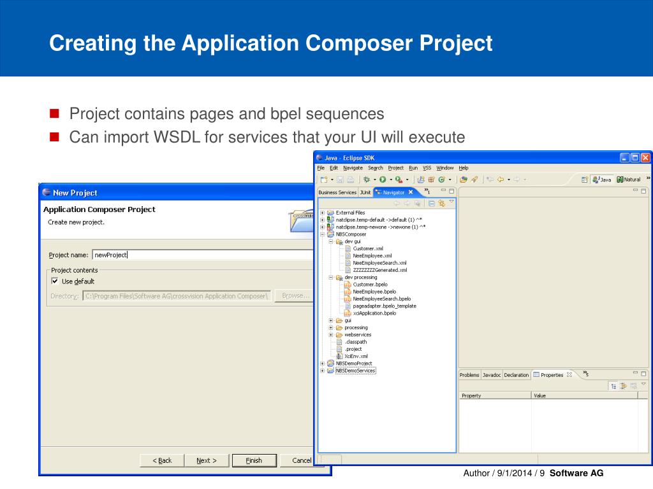
Task: Expand the External Files tree node
Action: tap(322, 213)
